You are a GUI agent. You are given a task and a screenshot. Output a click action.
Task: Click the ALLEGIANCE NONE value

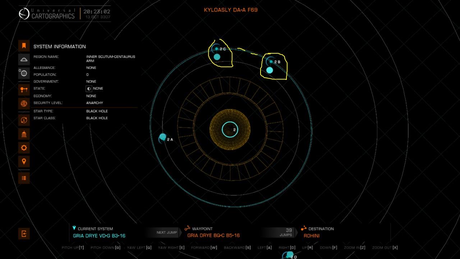pyautogui.click(x=91, y=68)
